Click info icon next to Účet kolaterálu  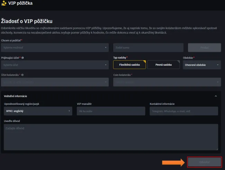(x=22, y=74)
